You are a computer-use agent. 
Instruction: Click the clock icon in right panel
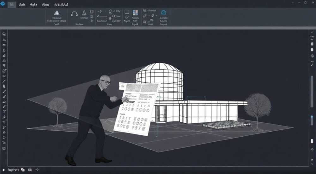point(312,56)
